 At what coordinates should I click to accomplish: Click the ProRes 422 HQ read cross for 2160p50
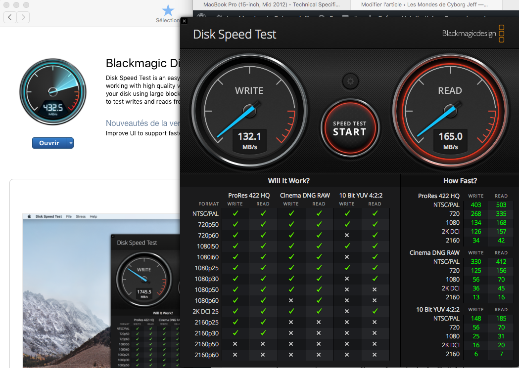click(x=263, y=344)
